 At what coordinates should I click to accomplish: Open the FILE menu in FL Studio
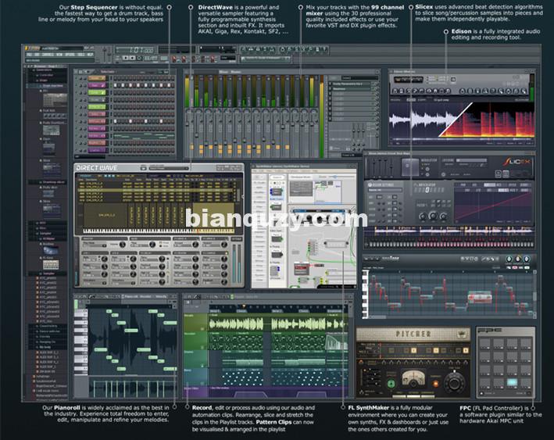click(29, 55)
